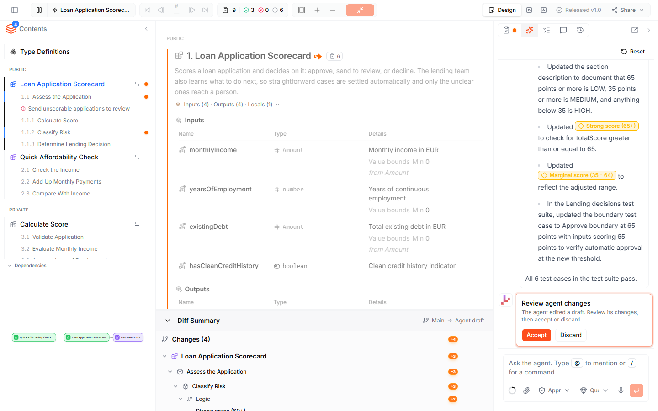Viewport: 658px width, 411px height.
Task: Toggle the left sidebar panel icon
Action: [15, 10]
